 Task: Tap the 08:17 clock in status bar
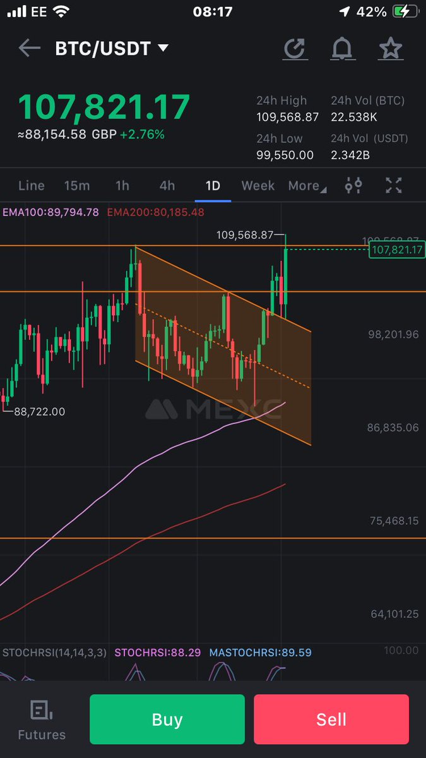coord(213,11)
